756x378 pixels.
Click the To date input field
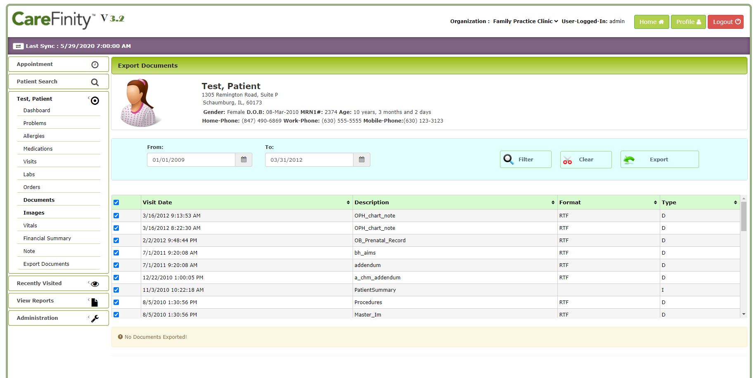(309, 160)
